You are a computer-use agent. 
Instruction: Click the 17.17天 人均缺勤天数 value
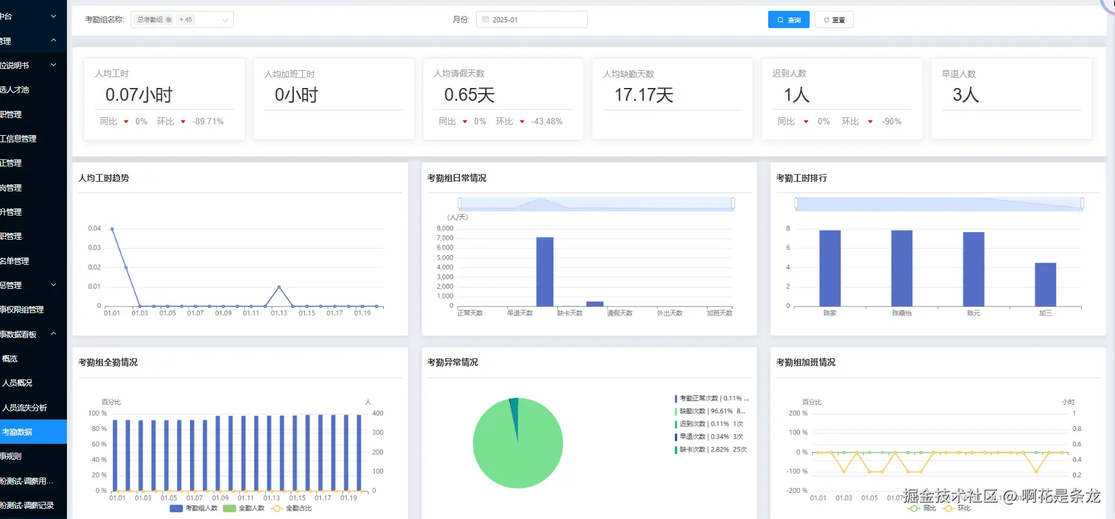(644, 95)
